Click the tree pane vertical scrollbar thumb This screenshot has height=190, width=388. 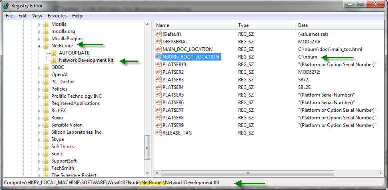(147, 147)
